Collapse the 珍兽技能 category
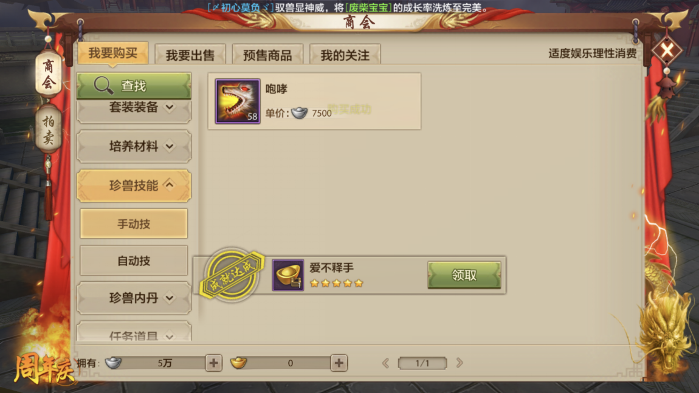The height and width of the screenshot is (393, 699). tap(134, 185)
